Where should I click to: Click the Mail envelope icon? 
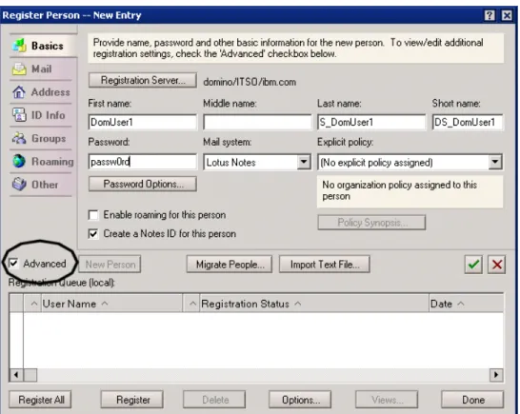[19, 69]
